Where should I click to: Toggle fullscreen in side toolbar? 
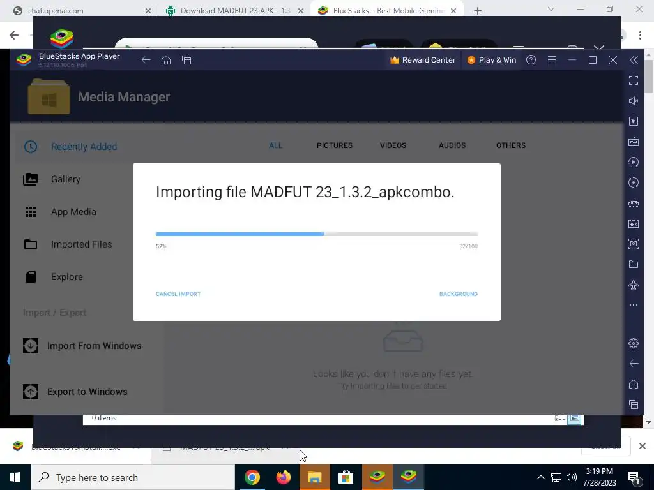click(x=634, y=80)
